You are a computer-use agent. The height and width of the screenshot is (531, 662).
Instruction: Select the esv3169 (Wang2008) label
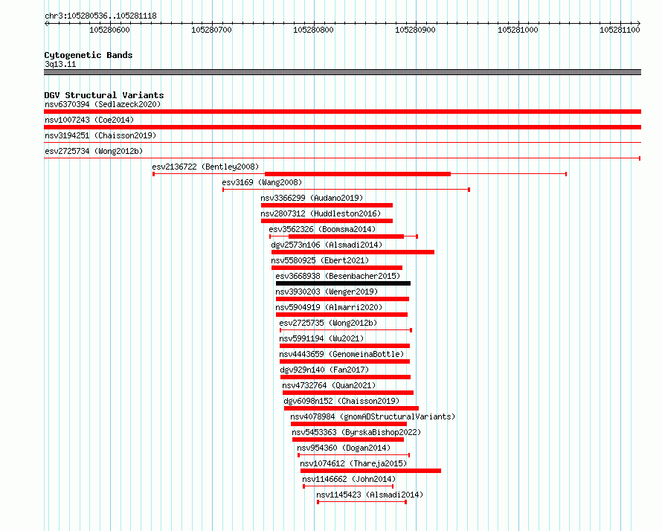pyautogui.click(x=262, y=182)
